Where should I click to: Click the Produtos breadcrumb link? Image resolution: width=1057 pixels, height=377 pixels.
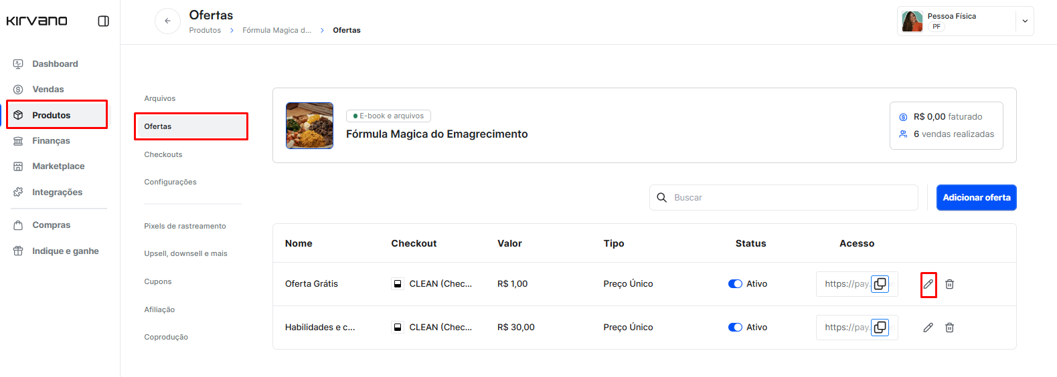(x=205, y=30)
